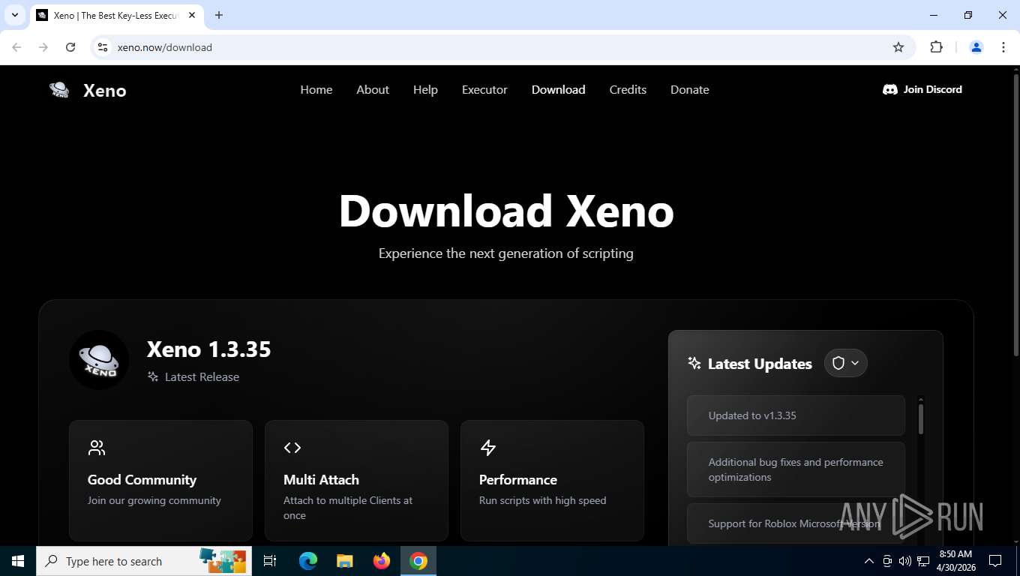Open File Explorer from the taskbar

pyautogui.click(x=344, y=561)
